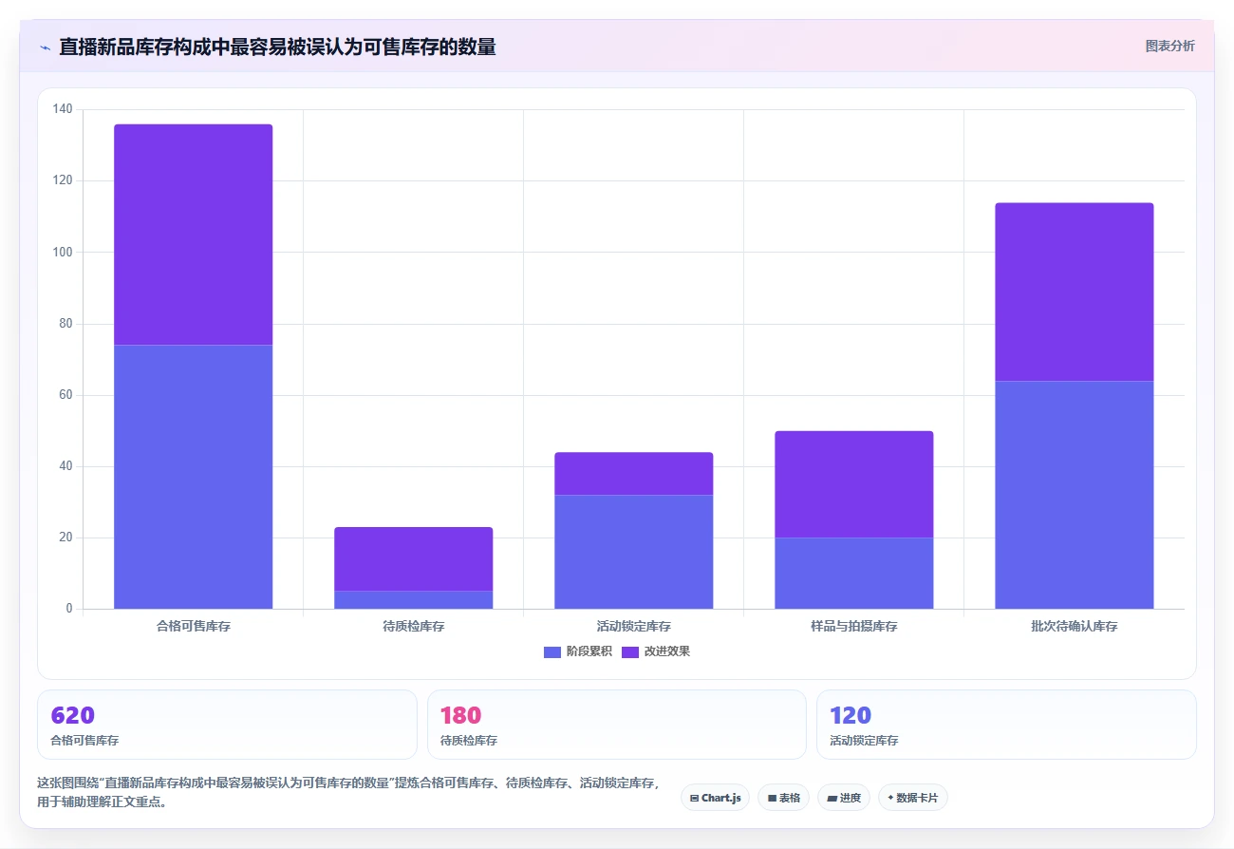The height and width of the screenshot is (849, 1234).
Task: Click the 阶段累积 blue legend swatch
Action: (552, 651)
